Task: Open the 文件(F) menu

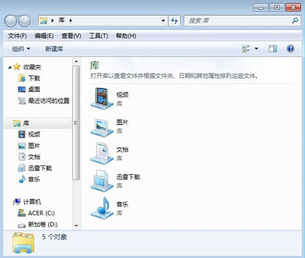Action: (x=17, y=36)
